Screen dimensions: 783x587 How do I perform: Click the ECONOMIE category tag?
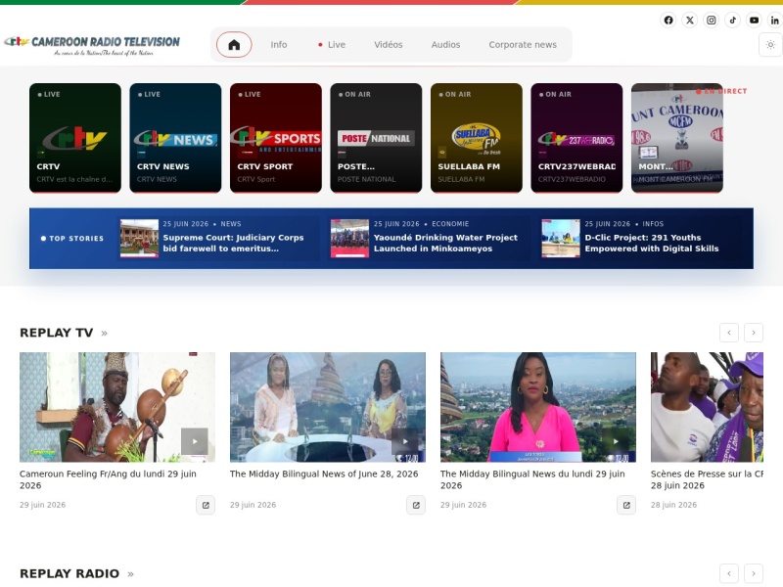pos(450,224)
